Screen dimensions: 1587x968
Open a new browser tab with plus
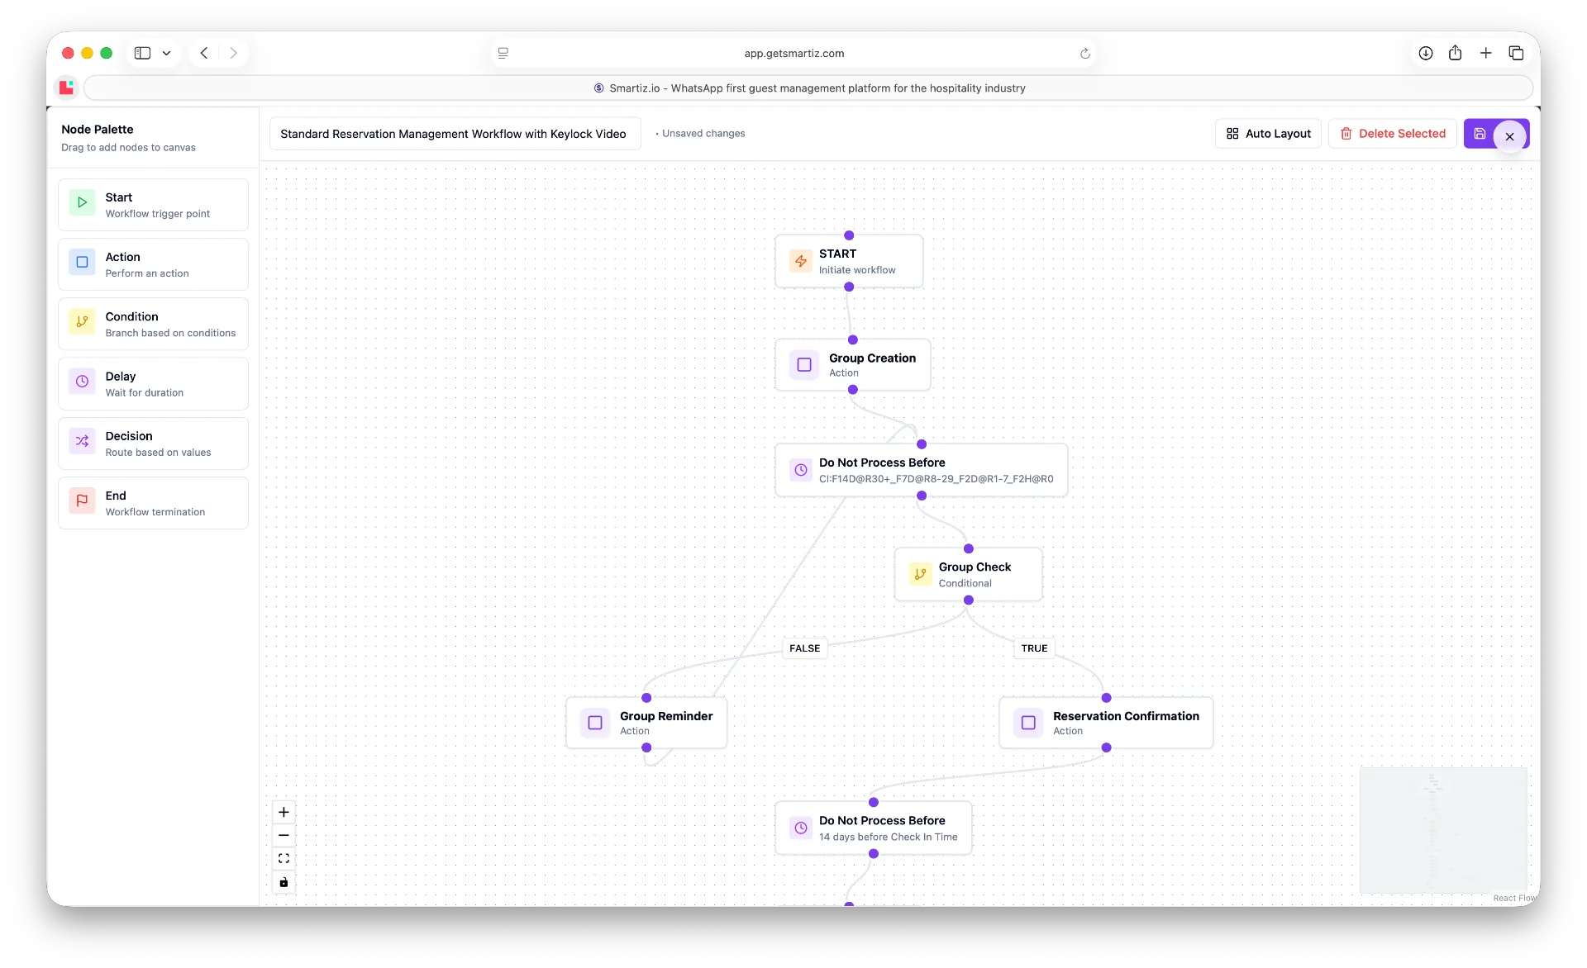click(1485, 53)
